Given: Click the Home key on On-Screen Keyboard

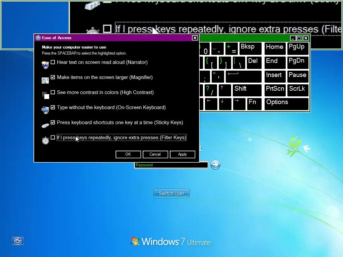Looking at the screenshot, I should [x=275, y=49].
